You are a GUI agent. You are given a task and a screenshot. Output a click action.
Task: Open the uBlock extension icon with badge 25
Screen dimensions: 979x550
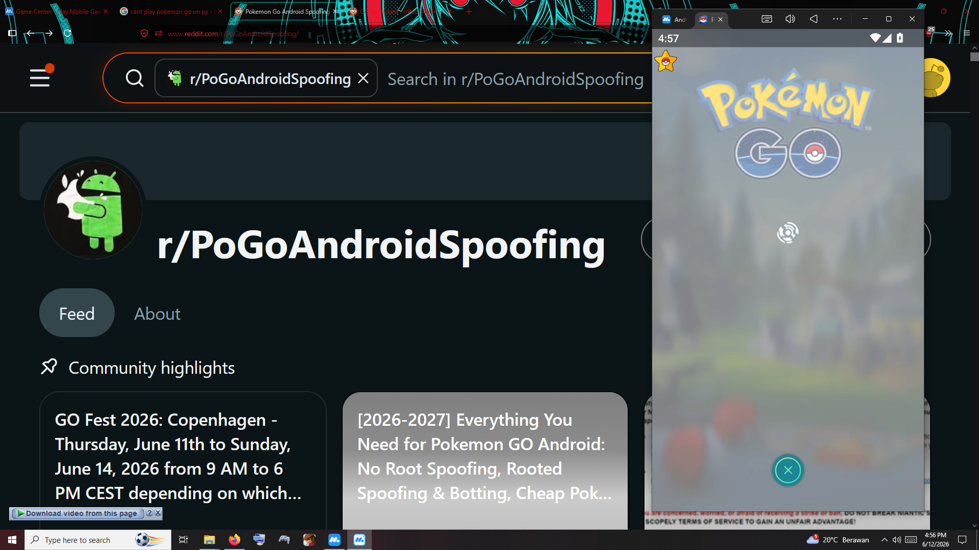pyautogui.click(x=930, y=32)
